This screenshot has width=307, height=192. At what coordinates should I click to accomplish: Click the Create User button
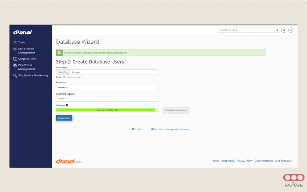64,118
